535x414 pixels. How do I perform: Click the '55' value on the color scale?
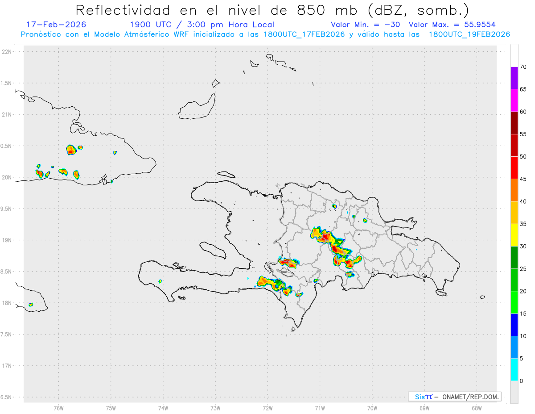523,134
